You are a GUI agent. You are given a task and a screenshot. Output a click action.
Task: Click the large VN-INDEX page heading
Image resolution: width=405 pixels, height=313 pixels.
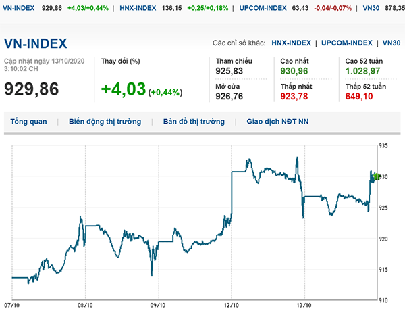(x=36, y=44)
